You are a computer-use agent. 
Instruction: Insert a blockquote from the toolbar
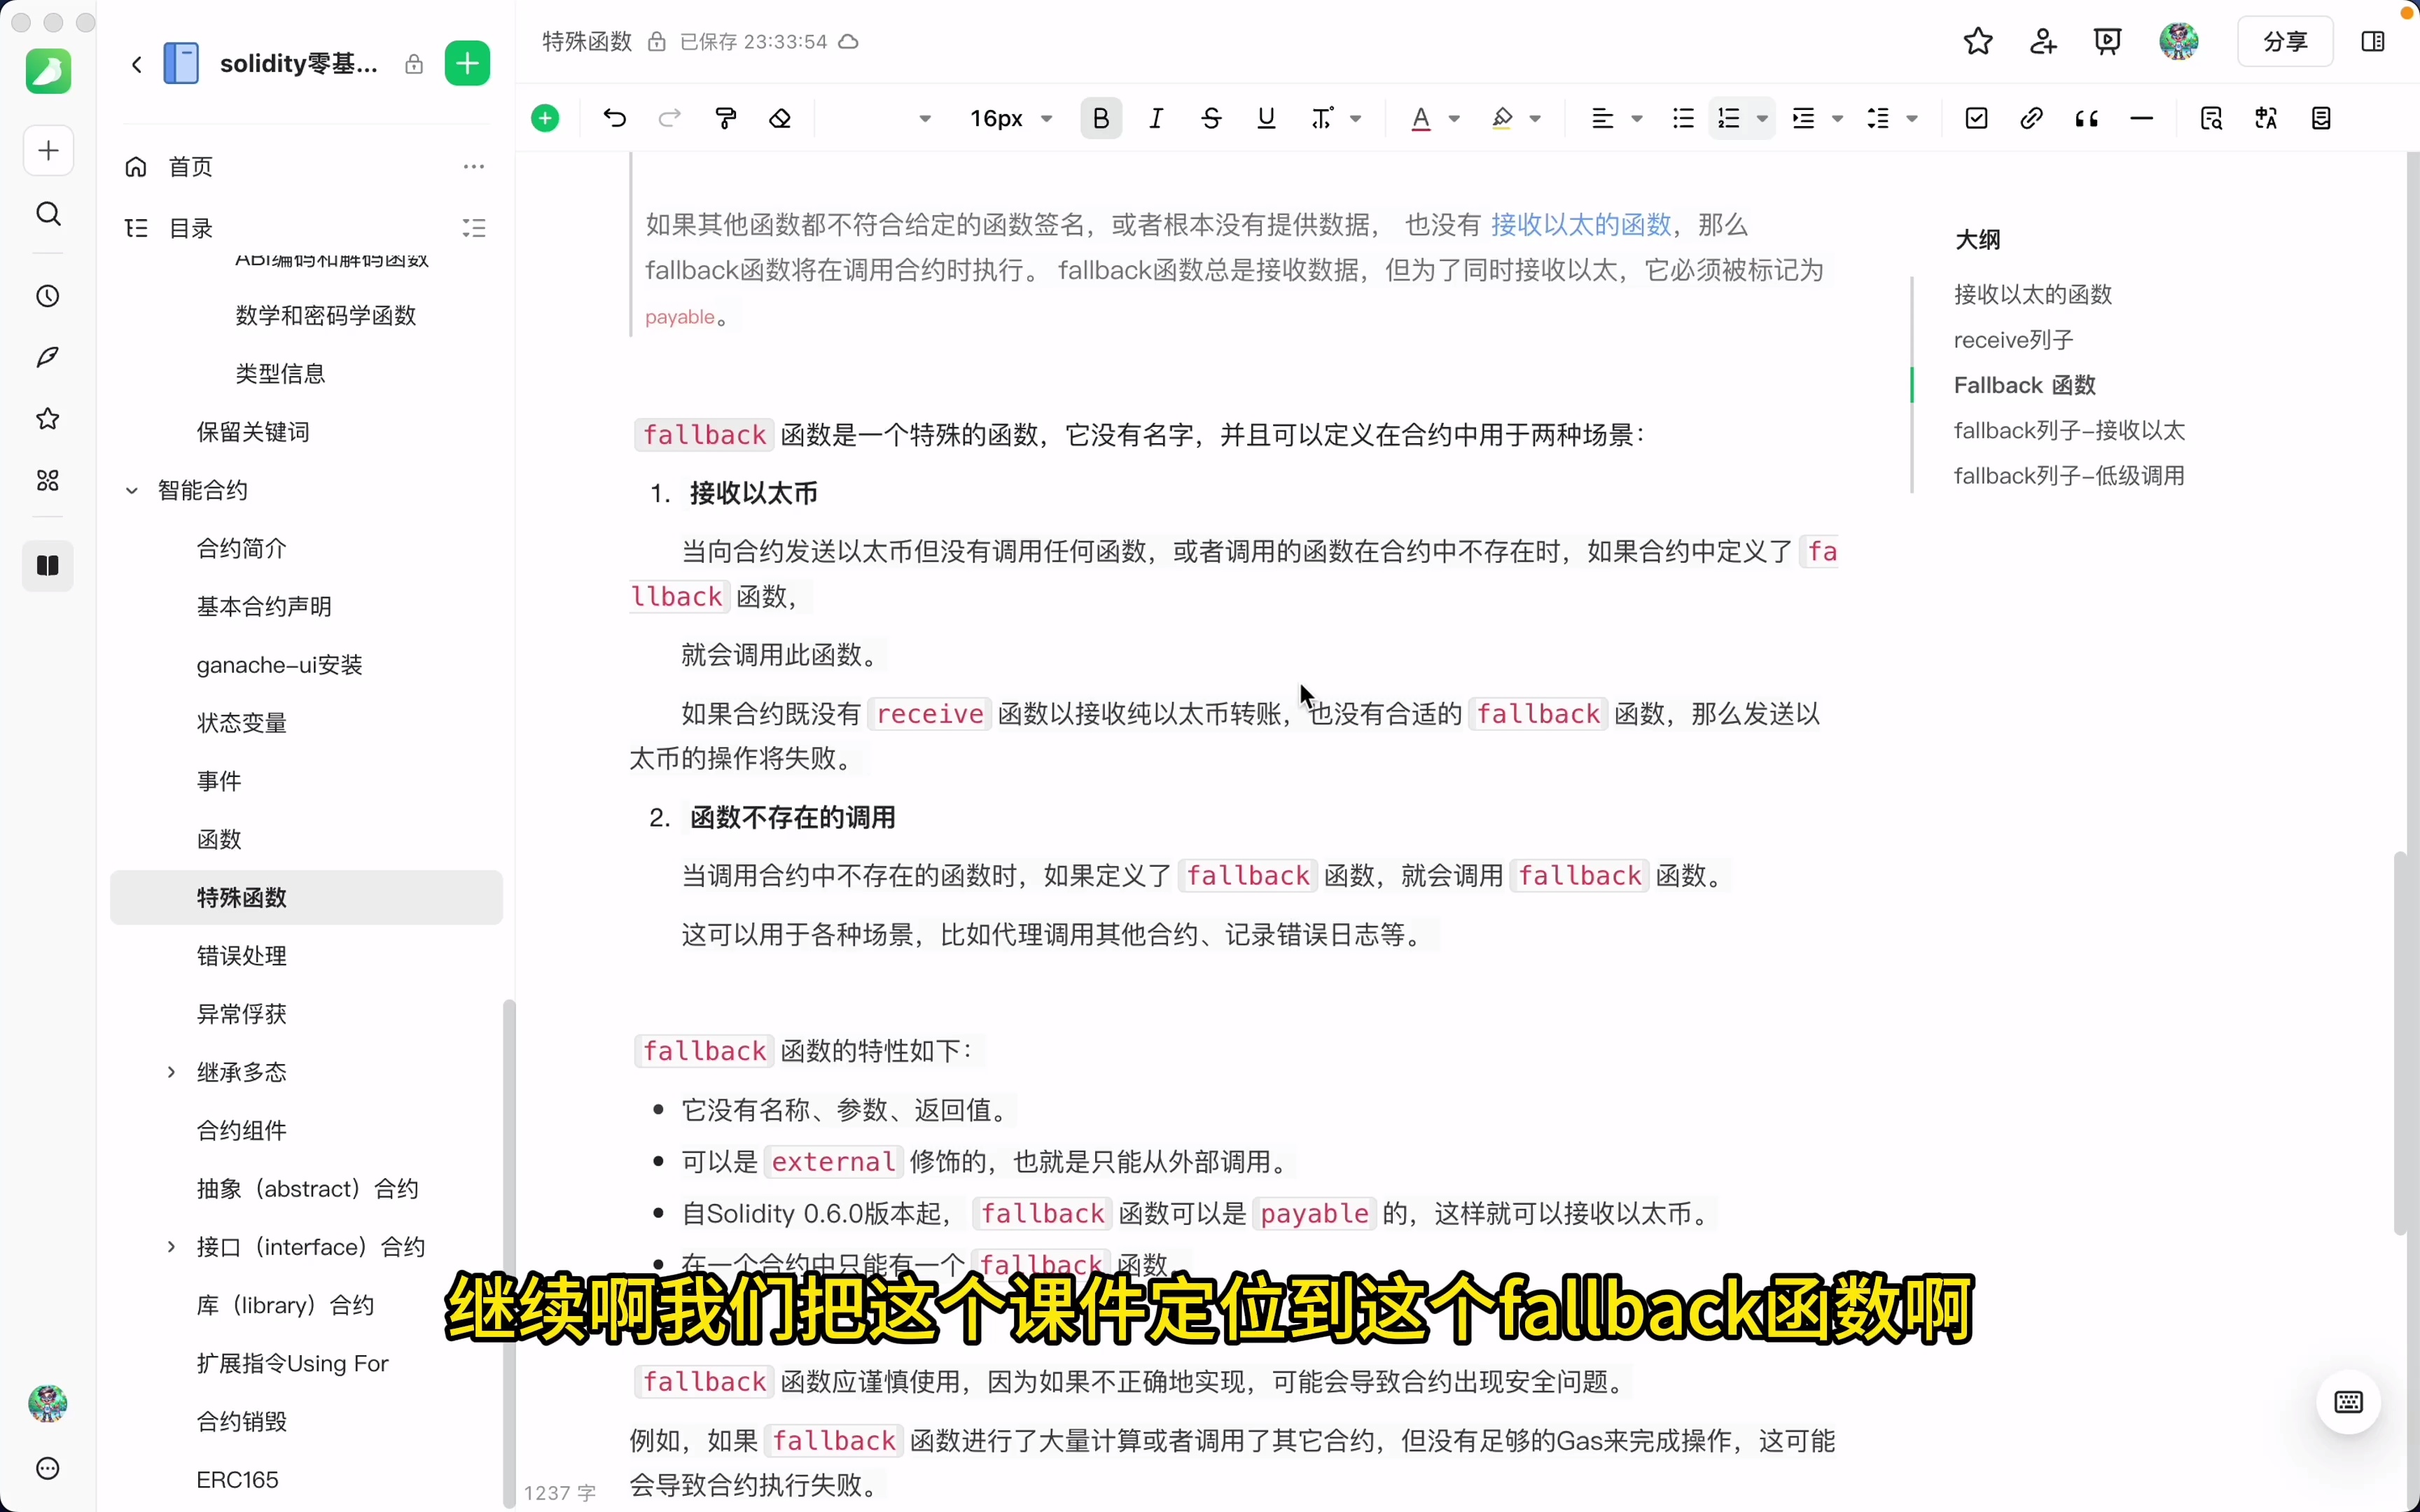[x=2087, y=118]
